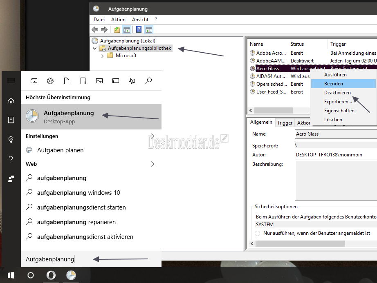The height and width of the screenshot is (283, 377).
Task: Collapse Aufgabenplanungsbibliothek tree node
Action: tap(95, 49)
